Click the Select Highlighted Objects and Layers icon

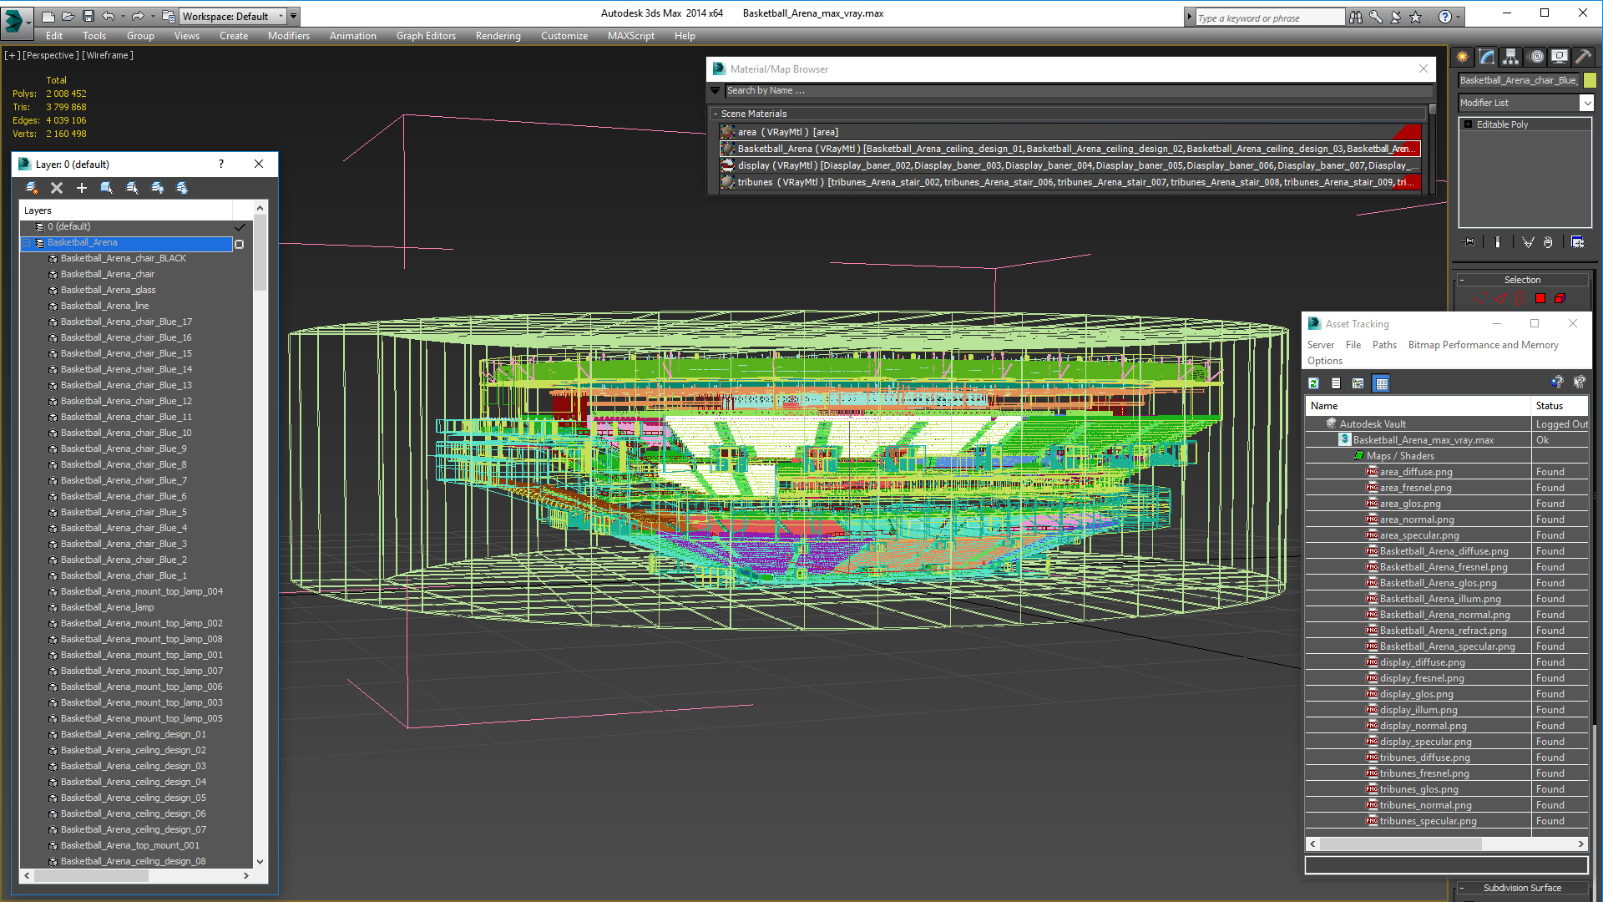point(107,188)
